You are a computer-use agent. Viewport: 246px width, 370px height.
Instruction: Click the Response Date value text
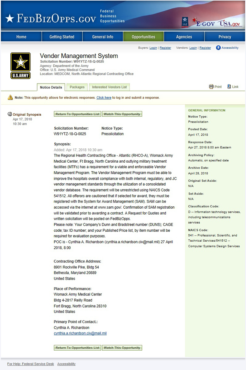point(209,147)
